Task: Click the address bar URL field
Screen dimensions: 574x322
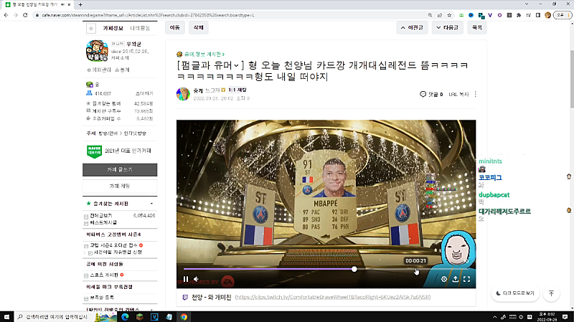Action: click(x=230, y=15)
